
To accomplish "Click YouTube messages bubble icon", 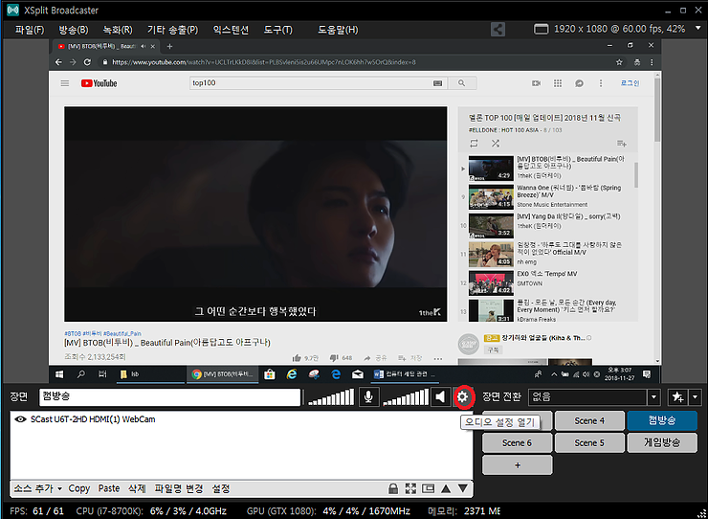I will tap(579, 83).
